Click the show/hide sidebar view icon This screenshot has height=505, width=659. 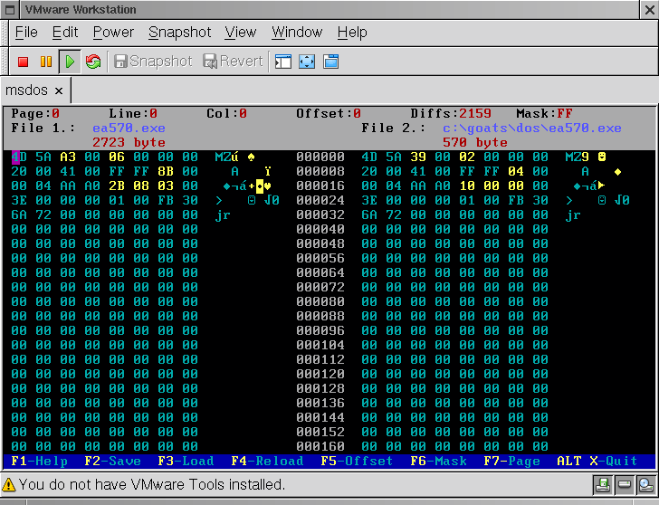pos(283,62)
